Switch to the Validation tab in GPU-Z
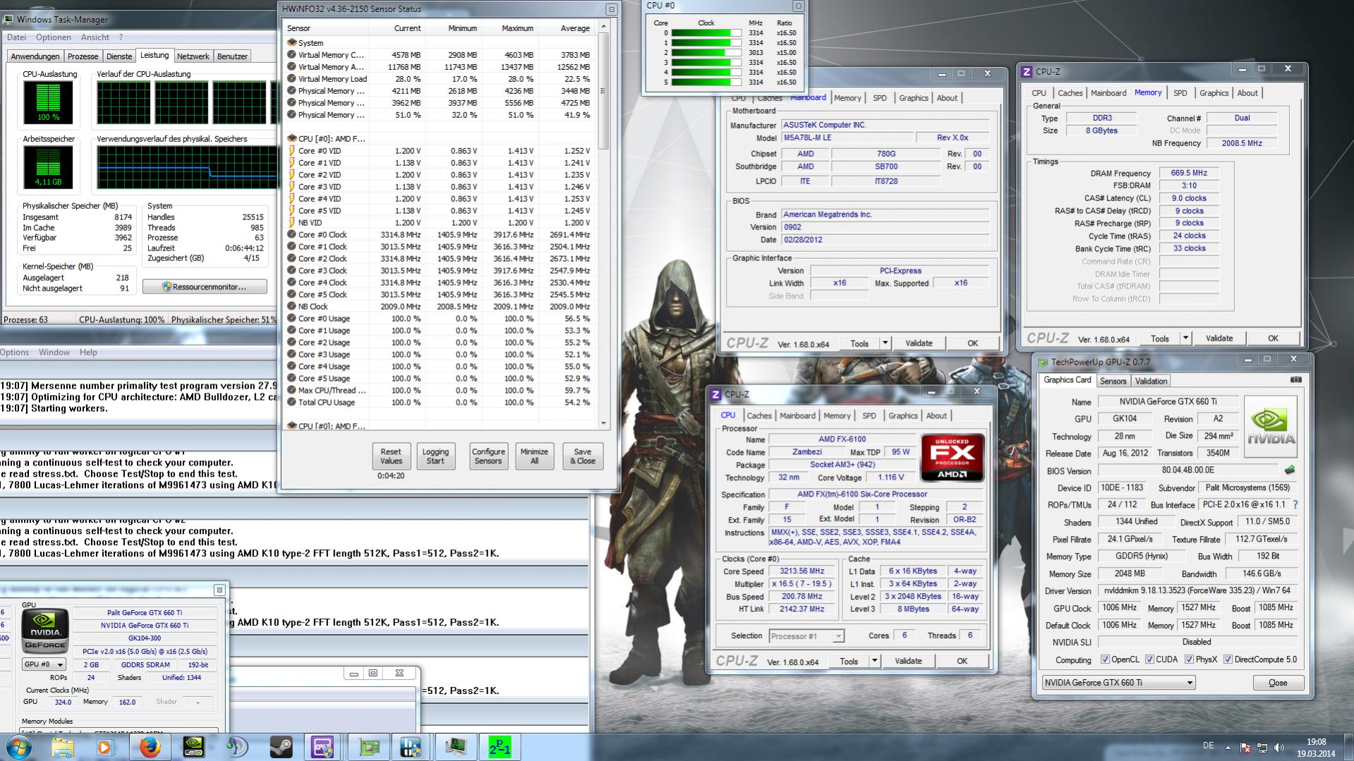This screenshot has width=1354, height=761. pyautogui.click(x=1151, y=381)
